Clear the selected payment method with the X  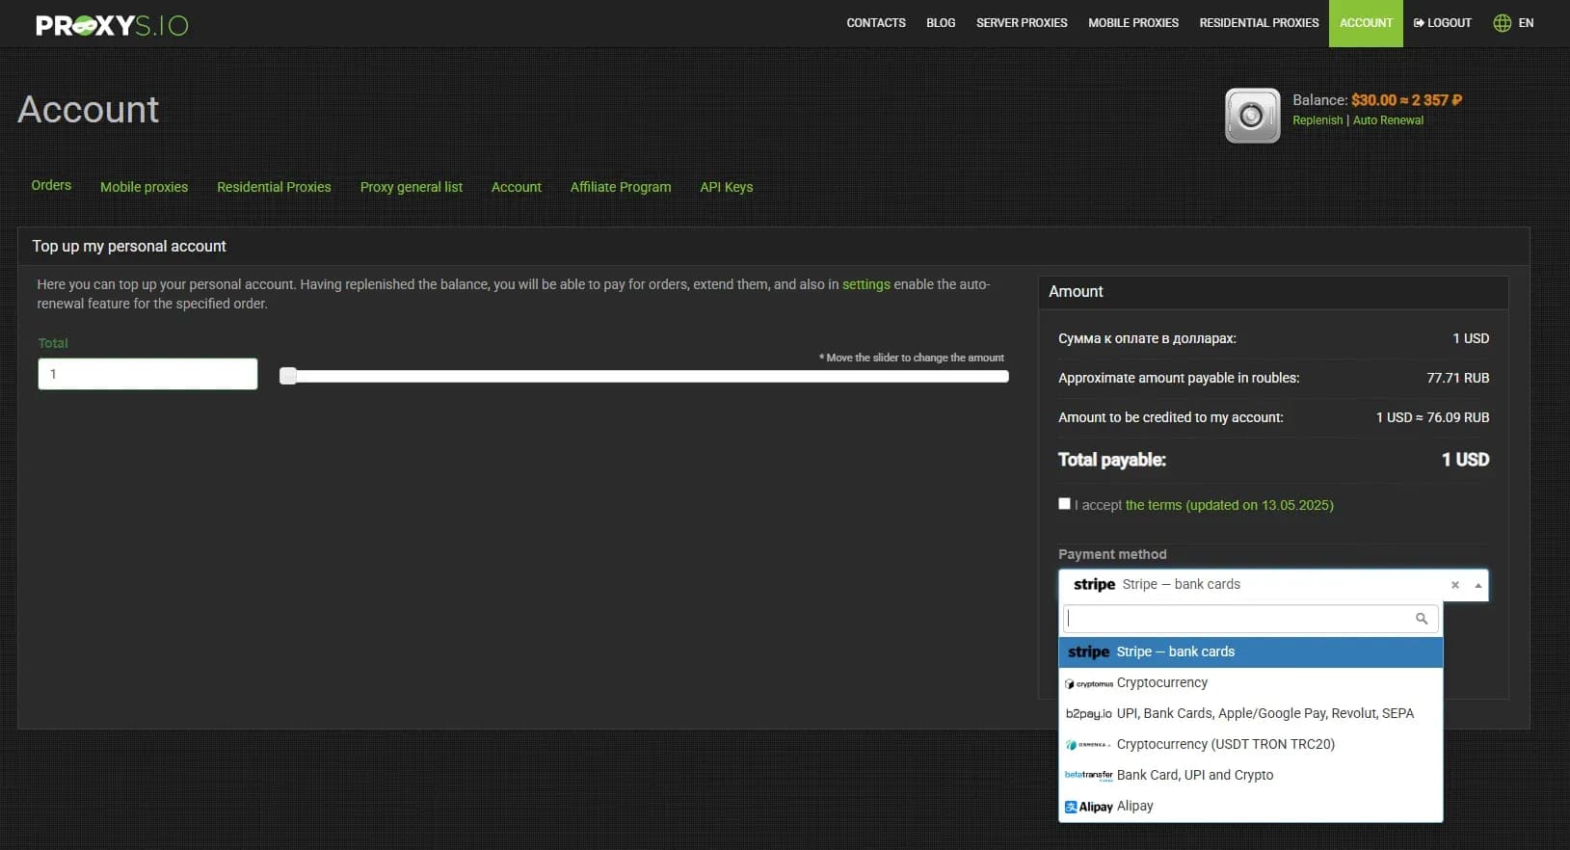point(1455,585)
